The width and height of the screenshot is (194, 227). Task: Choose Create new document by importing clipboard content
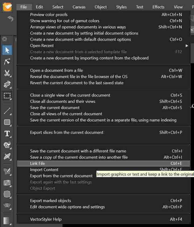(x=103, y=58)
